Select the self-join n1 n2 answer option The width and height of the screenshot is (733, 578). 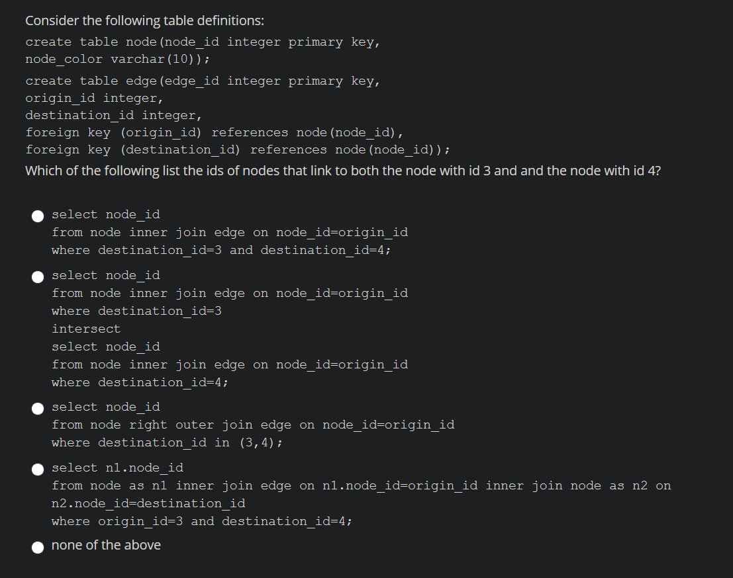tap(38, 469)
